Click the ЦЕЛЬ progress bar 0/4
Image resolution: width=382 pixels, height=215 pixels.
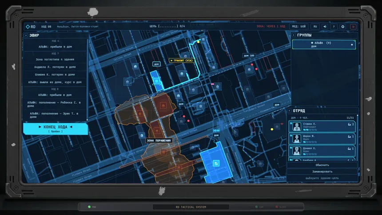coord(167,26)
